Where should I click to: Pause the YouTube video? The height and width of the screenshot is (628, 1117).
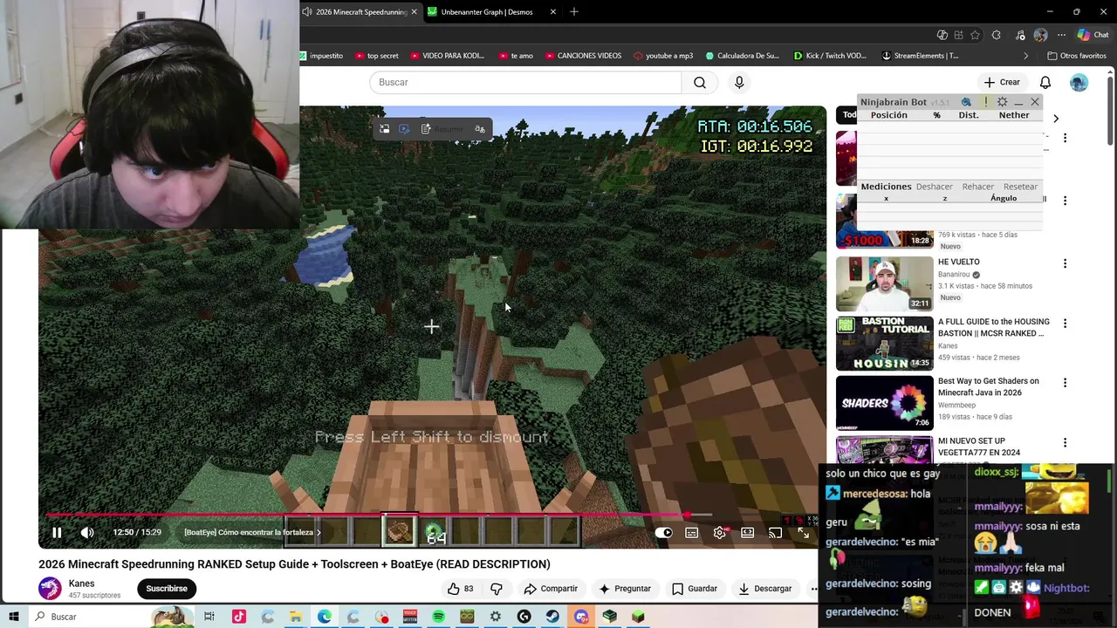[57, 532]
